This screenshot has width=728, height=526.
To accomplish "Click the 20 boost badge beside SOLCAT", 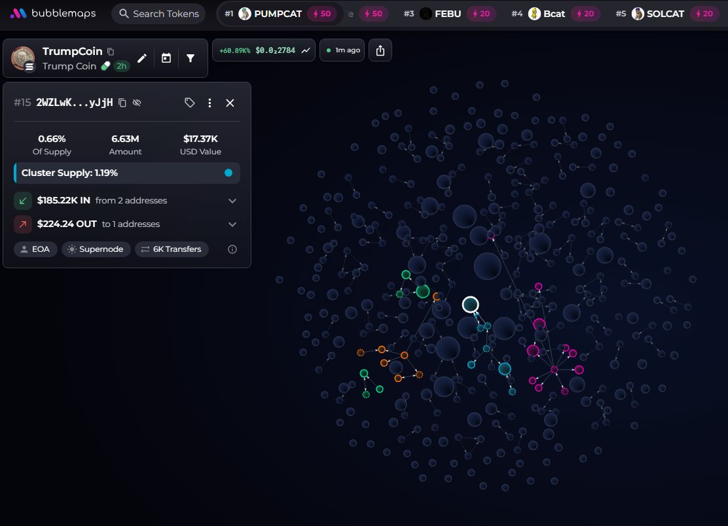I will [704, 14].
